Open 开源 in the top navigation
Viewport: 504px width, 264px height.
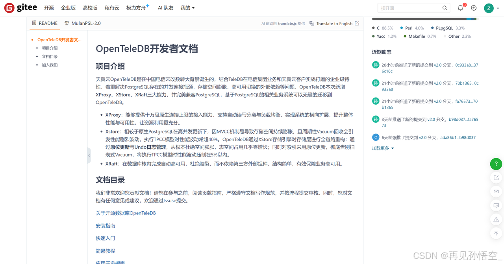coord(49,8)
